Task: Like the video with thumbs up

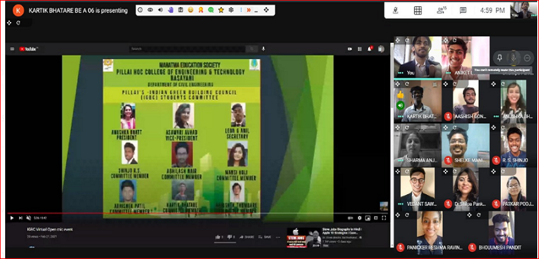Action: point(219,237)
